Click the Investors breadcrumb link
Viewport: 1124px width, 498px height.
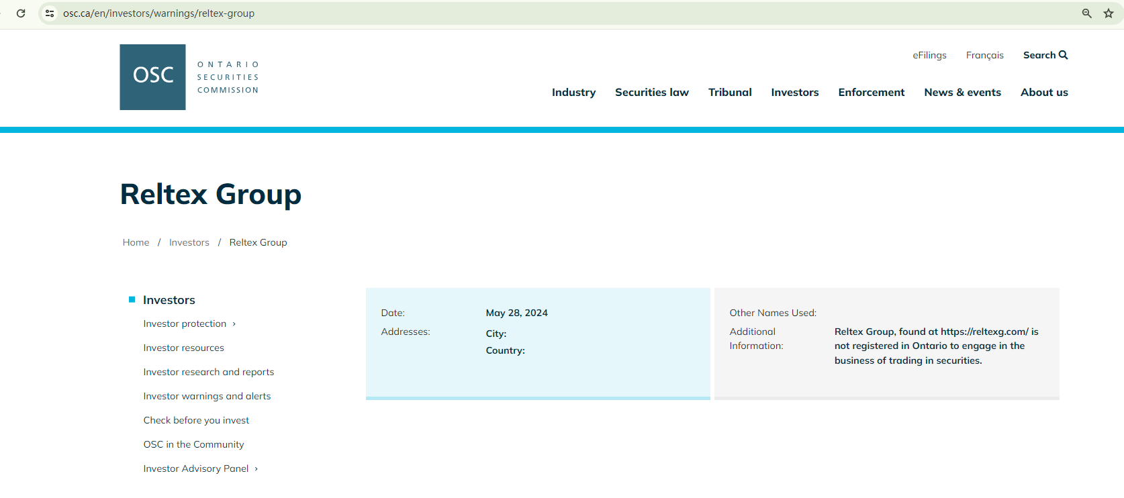tap(189, 242)
